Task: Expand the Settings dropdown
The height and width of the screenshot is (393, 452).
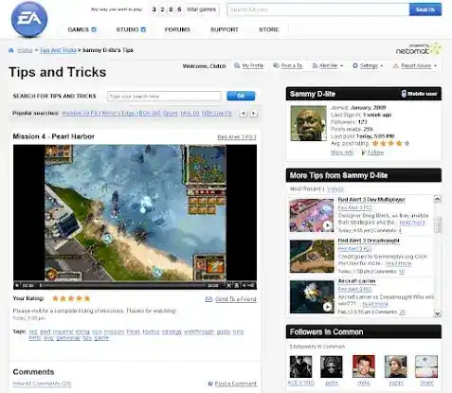Action: point(368,65)
